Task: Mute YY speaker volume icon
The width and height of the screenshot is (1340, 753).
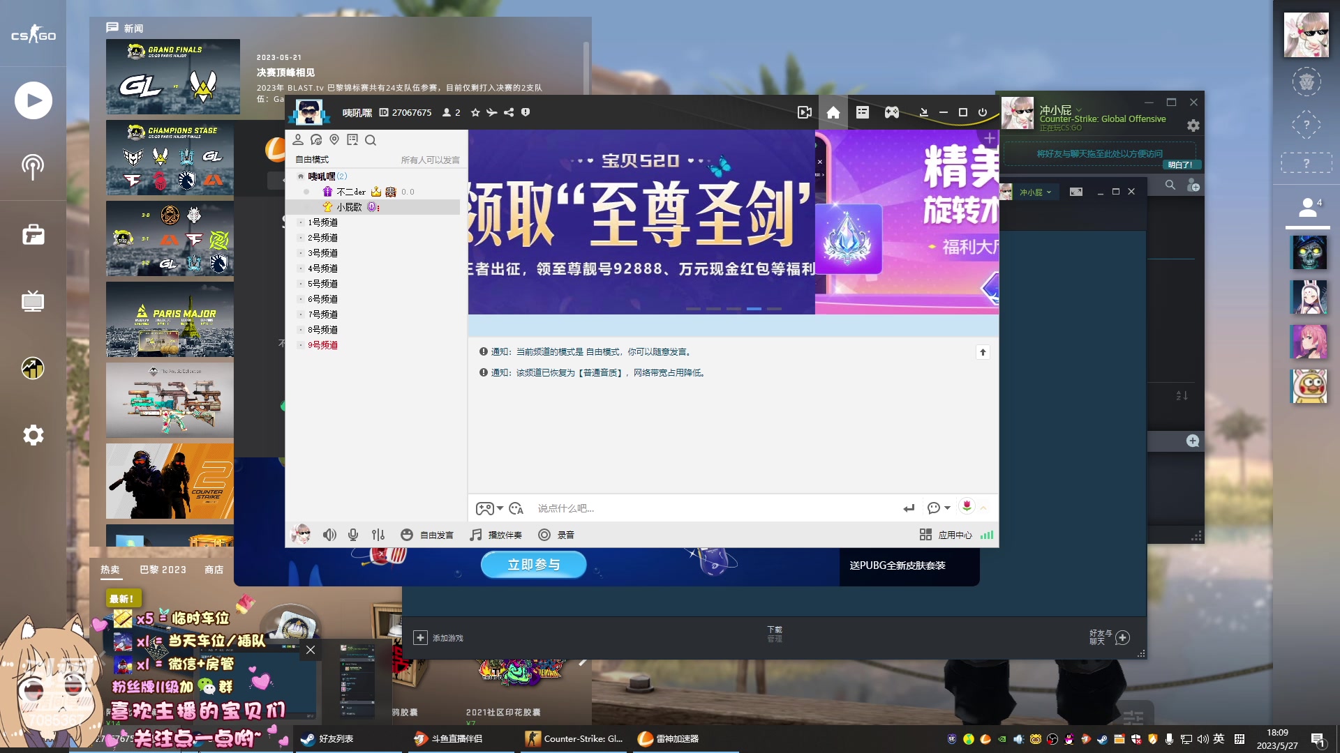Action: (x=329, y=535)
